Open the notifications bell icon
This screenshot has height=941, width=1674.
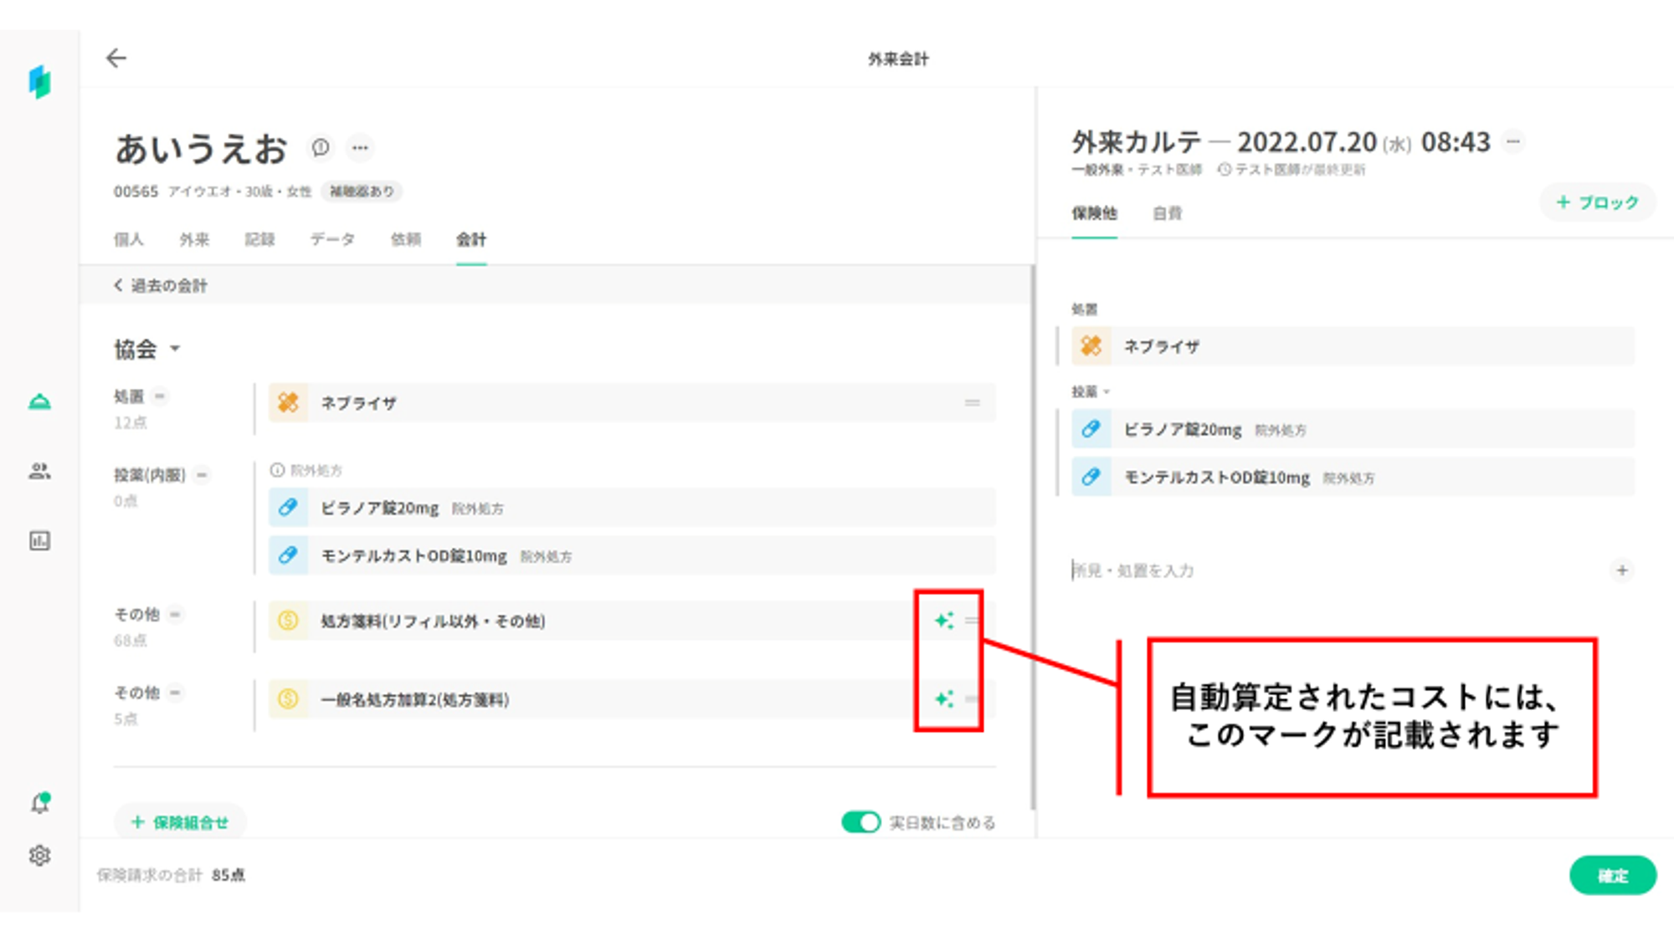pos(39,803)
